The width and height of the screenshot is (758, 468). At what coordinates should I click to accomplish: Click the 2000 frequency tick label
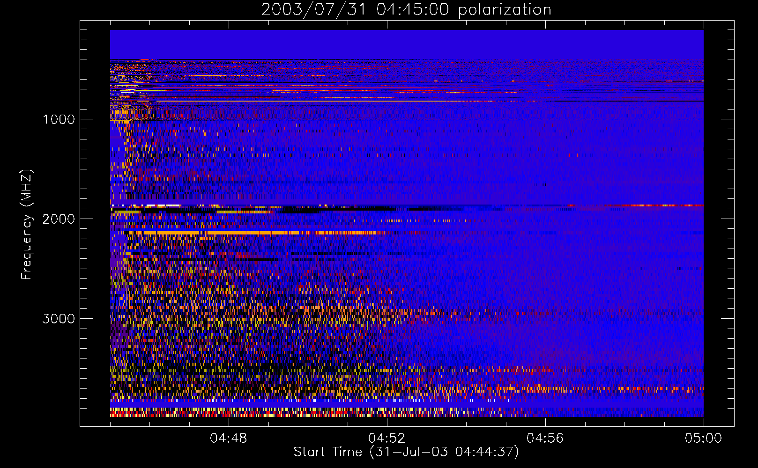tap(59, 219)
